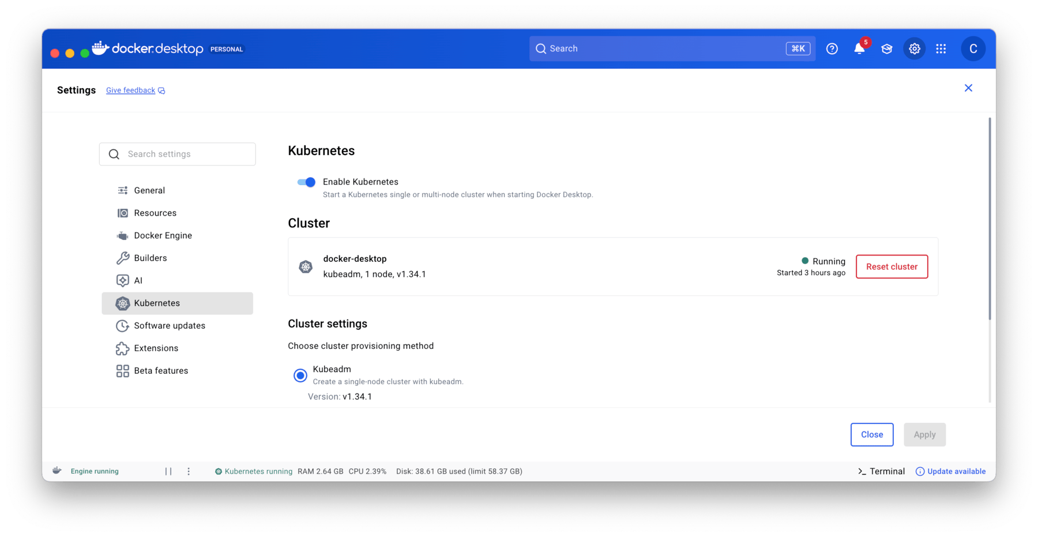Open the Give feedback link
Screen dimensions: 1038x537
coord(131,90)
